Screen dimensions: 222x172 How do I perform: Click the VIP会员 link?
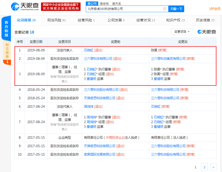coord(215,9)
